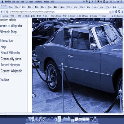The height and width of the screenshot is (124, 124).
Task: Open the Bookmarks menu
Action: pyautogui.click(x=38, y=2)
